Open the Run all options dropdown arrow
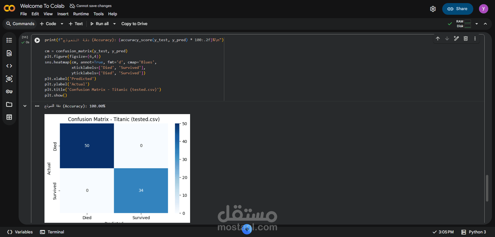Image resolution: width=495 pixels, height=237 pixels. 114,24
